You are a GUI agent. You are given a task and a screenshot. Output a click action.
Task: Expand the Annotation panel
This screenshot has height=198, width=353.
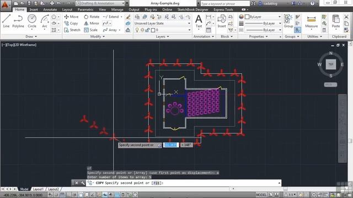[204, 36]
